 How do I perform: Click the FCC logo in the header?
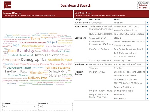[7, 5]
